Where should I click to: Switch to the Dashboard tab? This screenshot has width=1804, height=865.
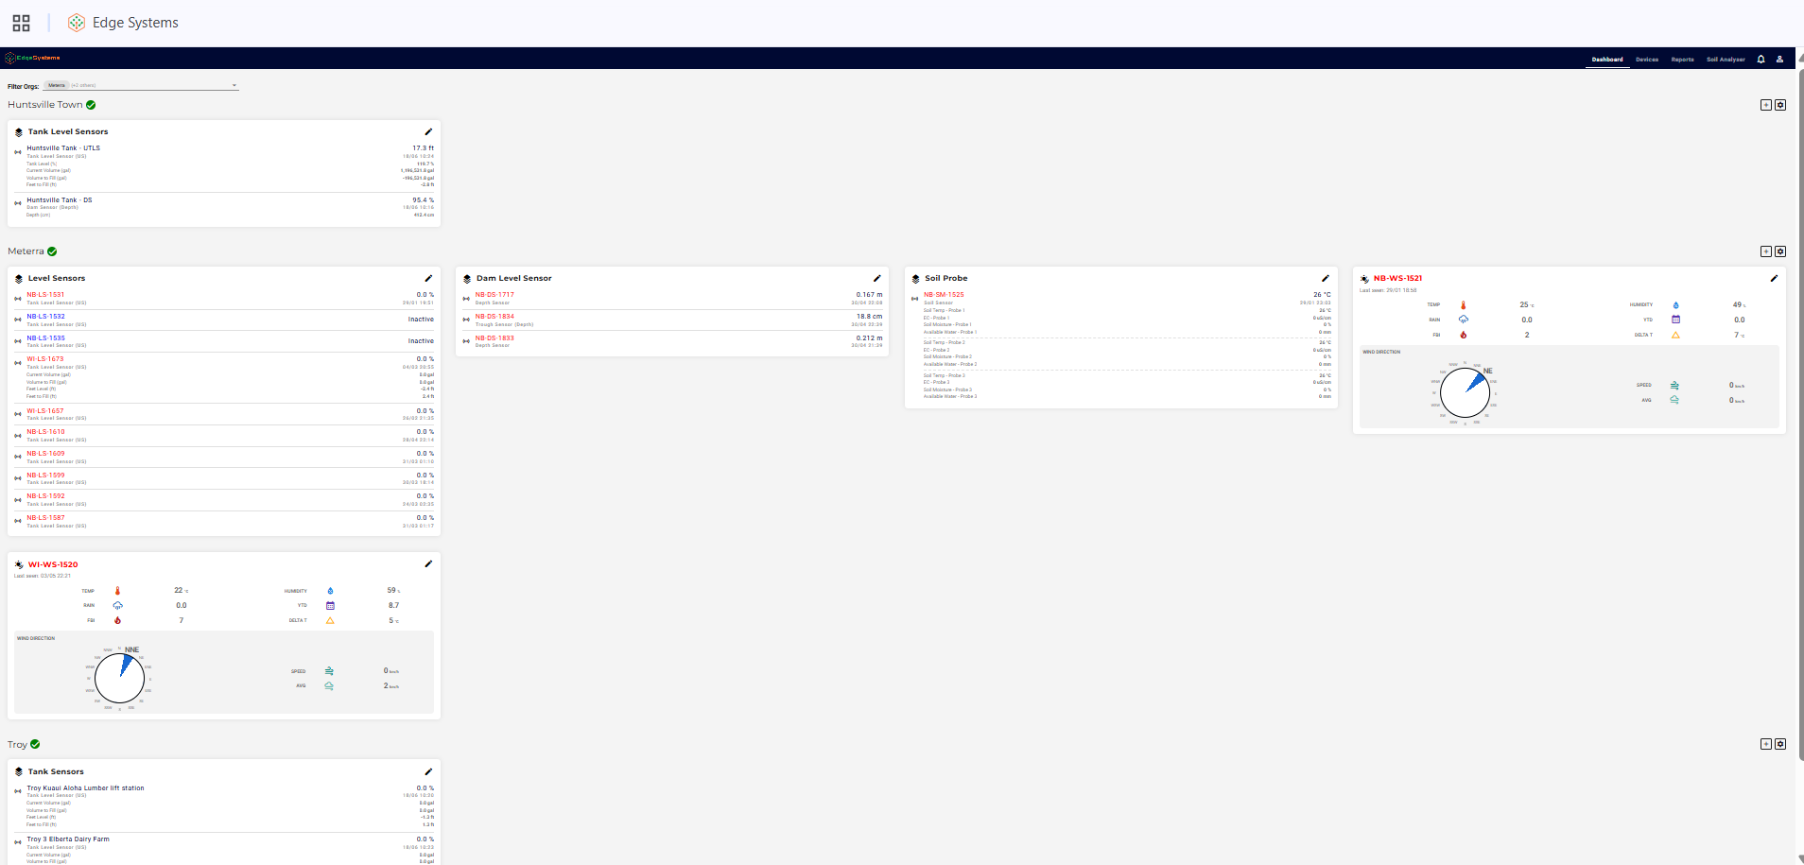1607,59
